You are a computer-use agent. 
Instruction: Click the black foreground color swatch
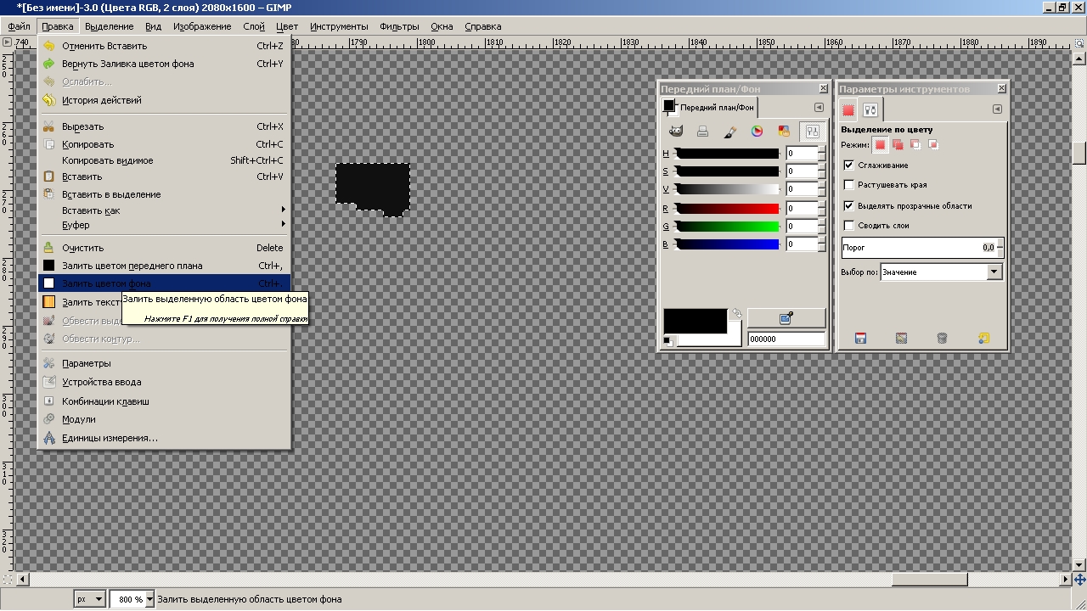(x=695, y=321)
